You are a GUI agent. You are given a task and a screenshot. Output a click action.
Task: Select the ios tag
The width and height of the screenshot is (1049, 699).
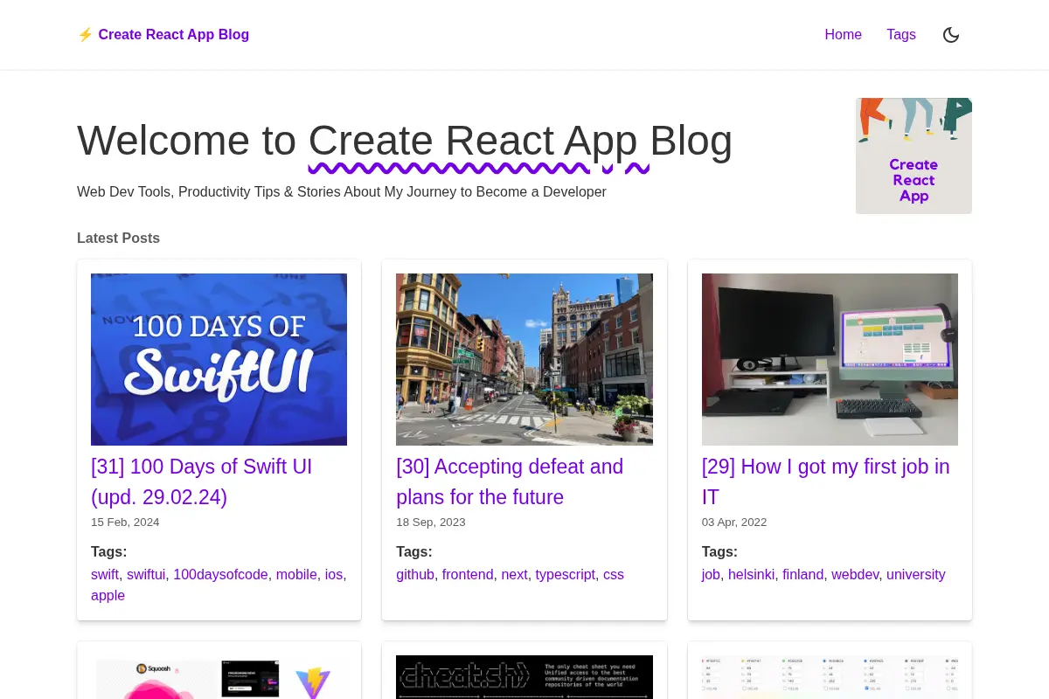click(334, 575)
